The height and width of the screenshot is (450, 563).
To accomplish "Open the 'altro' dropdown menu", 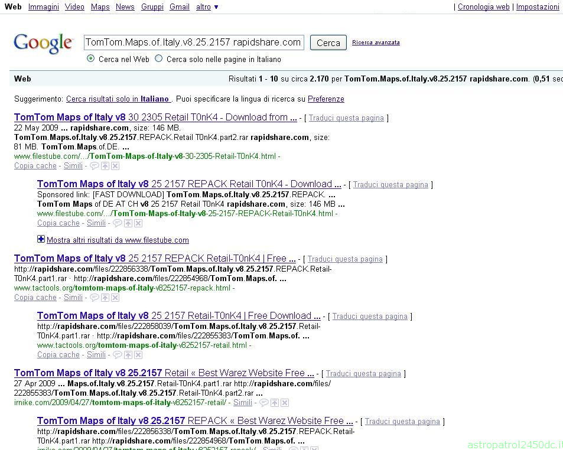I will (x=207, y=7).
